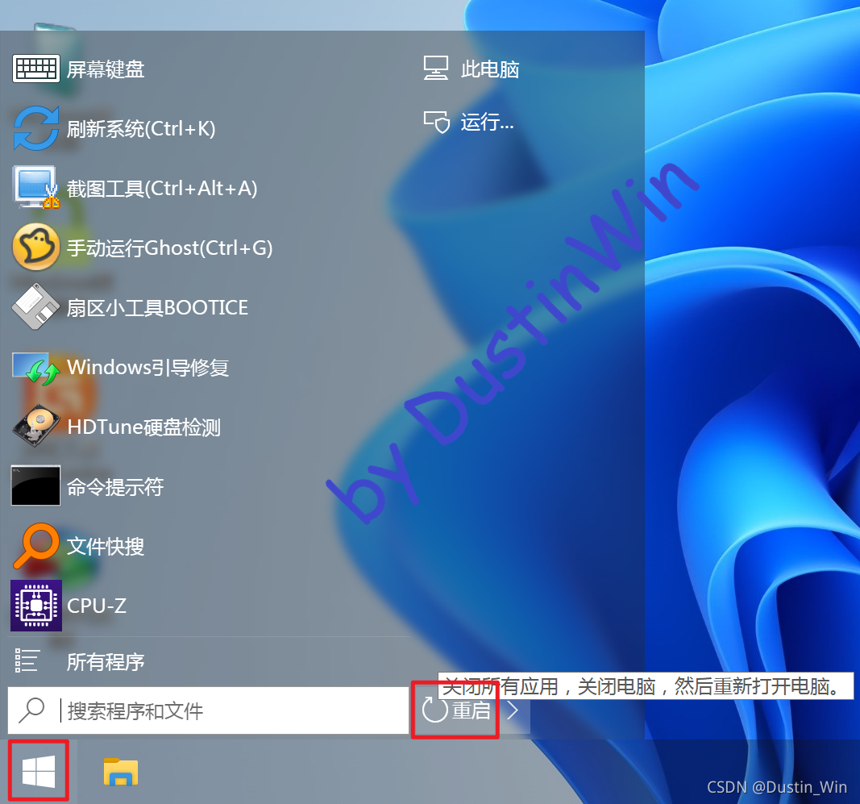Select 扇区小工具BOOTICE entry

(x=157, y=307)
